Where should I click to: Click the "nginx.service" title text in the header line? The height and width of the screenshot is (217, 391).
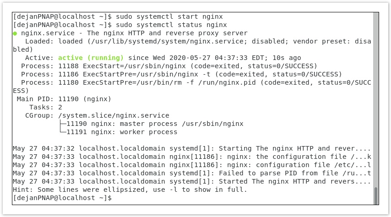pos(45,33)
